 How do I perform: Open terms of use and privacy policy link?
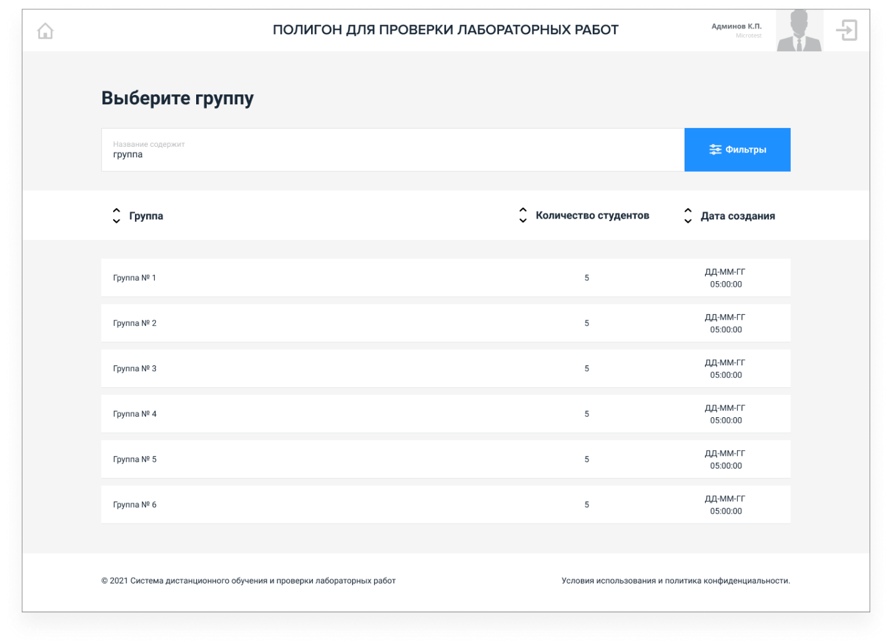pyautogui.click(x=675, y=581)
